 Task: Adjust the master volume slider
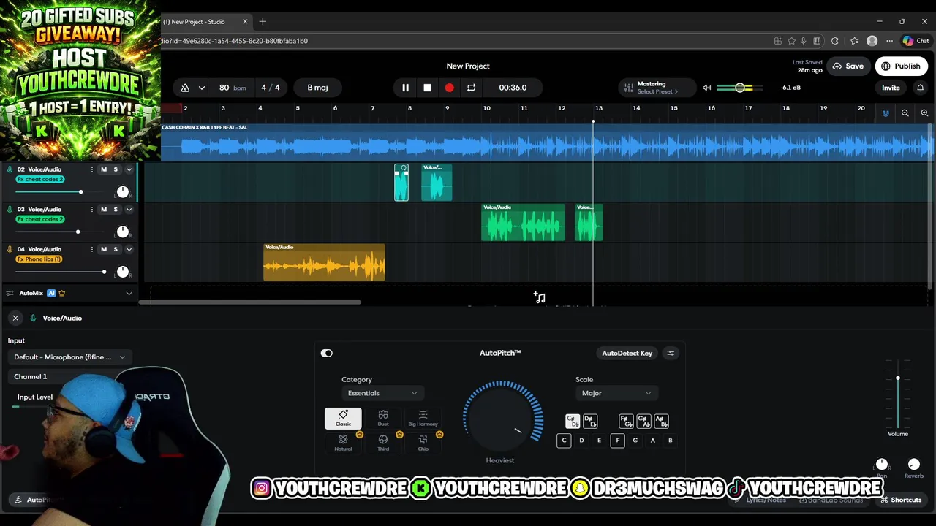point(739,88)
